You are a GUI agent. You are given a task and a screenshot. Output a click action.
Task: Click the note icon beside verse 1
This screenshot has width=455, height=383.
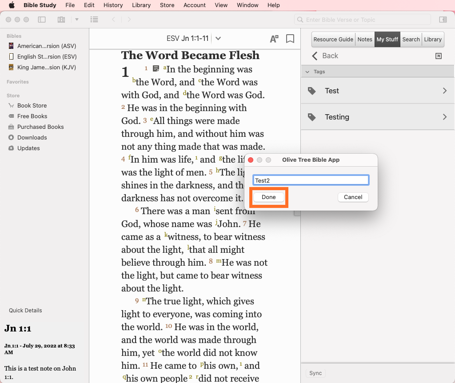156,68
